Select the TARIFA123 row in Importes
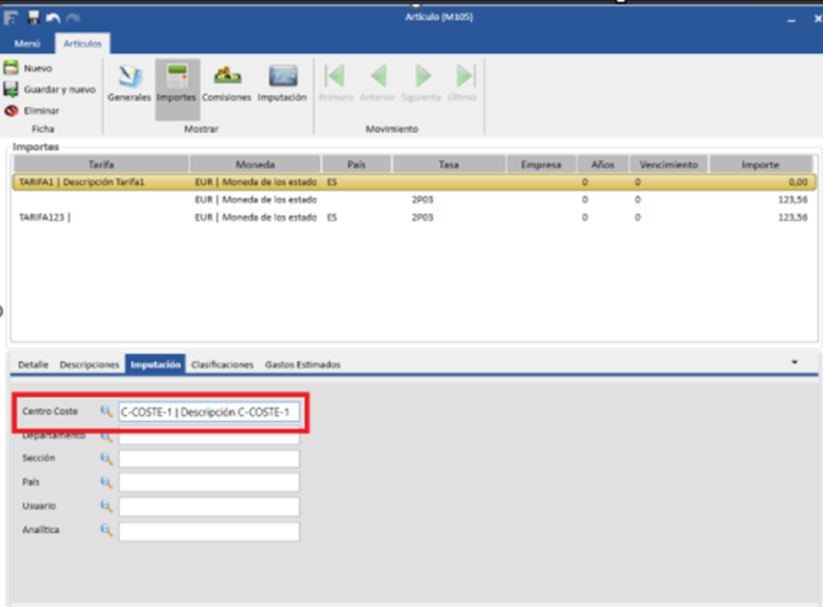The image size is (823, 607). point(45,218)
